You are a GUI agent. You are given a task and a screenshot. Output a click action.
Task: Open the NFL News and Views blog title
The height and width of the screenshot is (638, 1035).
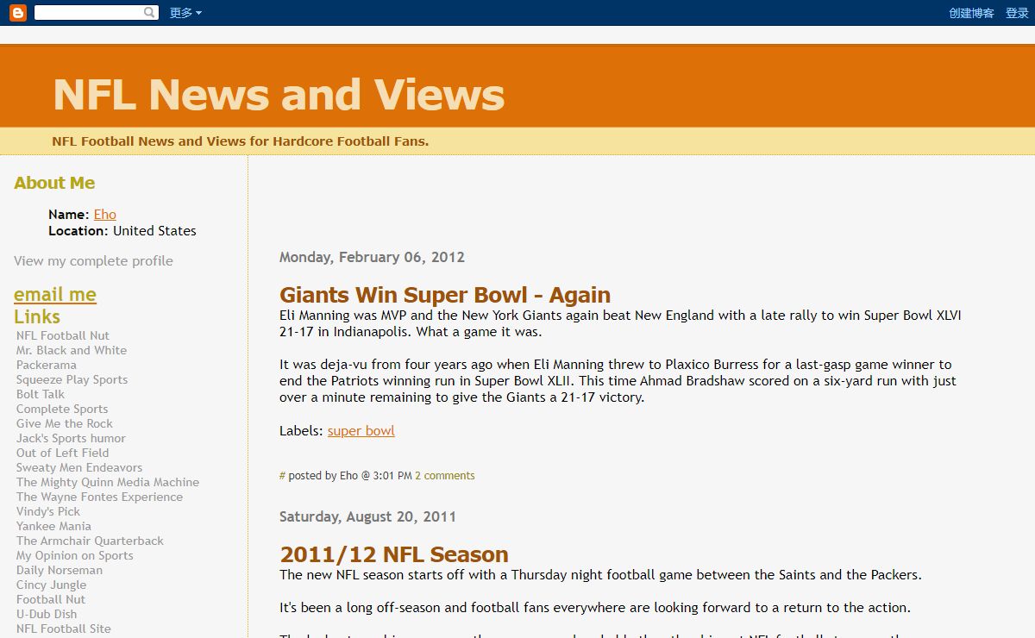279,95
